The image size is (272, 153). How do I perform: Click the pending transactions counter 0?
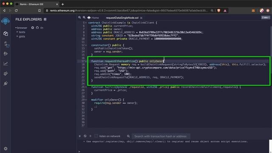click(x=90, y=136)
